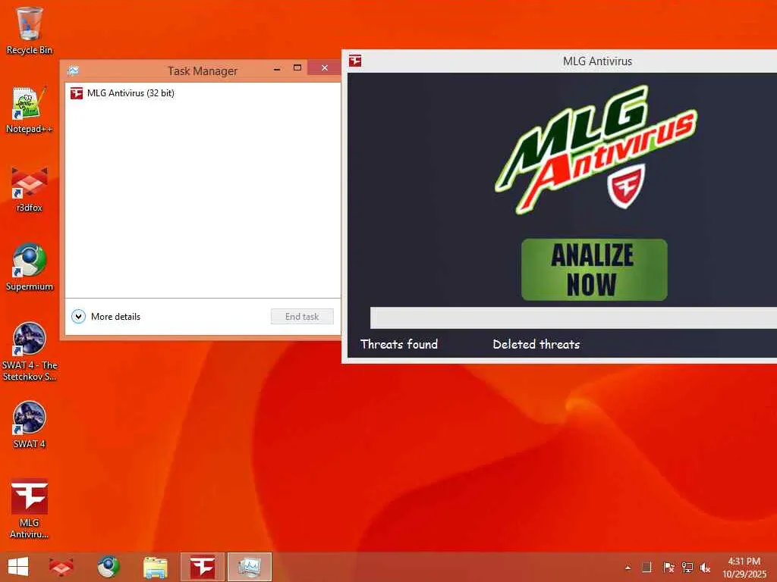This screenshot has height=582, width=777.
Task: Open File Explorer from the taskbar
Action: pos(155,567)
